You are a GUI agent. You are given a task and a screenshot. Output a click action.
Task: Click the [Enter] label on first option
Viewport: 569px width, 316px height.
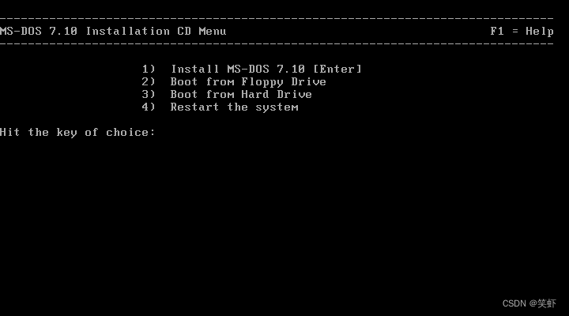pos(337,69)
